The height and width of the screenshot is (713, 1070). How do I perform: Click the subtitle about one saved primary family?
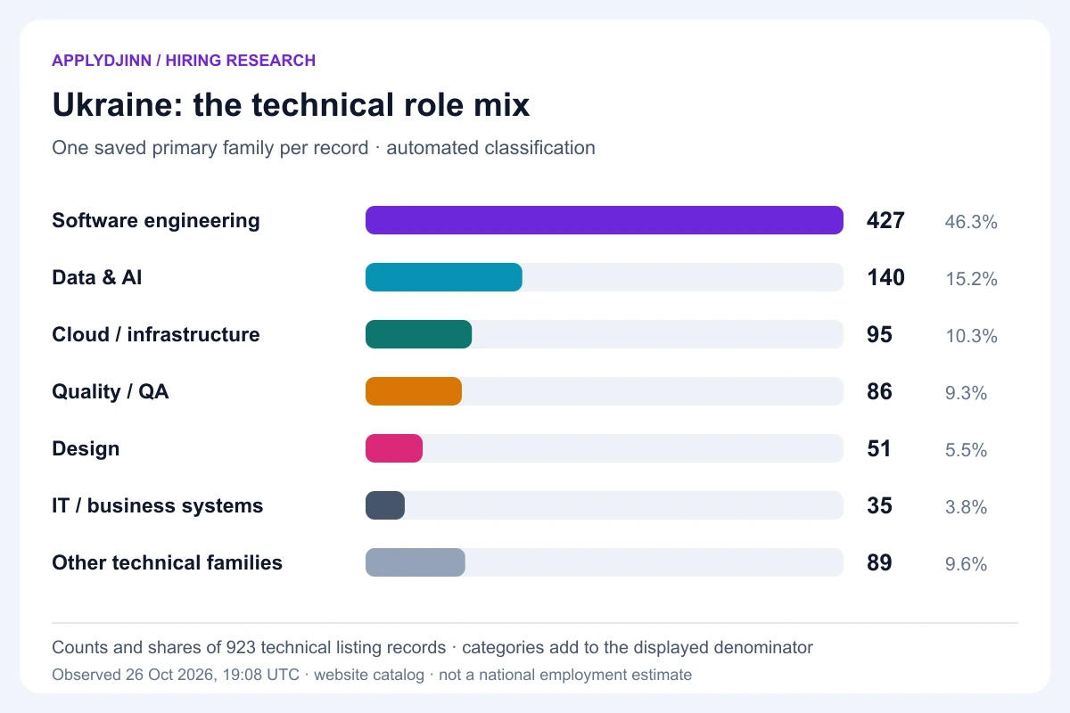(x=324, y=148)
